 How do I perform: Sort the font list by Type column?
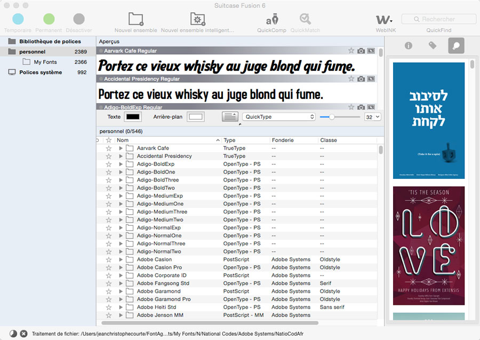pyautogui.click(x=245, y=140)
